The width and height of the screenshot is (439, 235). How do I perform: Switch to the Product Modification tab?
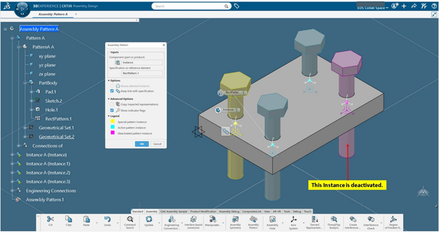coord(203,211)
